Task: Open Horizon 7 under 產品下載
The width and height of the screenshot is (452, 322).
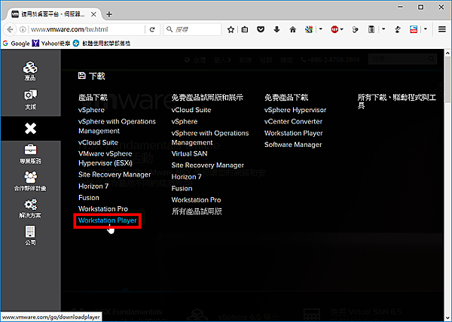Action: coord(93,186)
